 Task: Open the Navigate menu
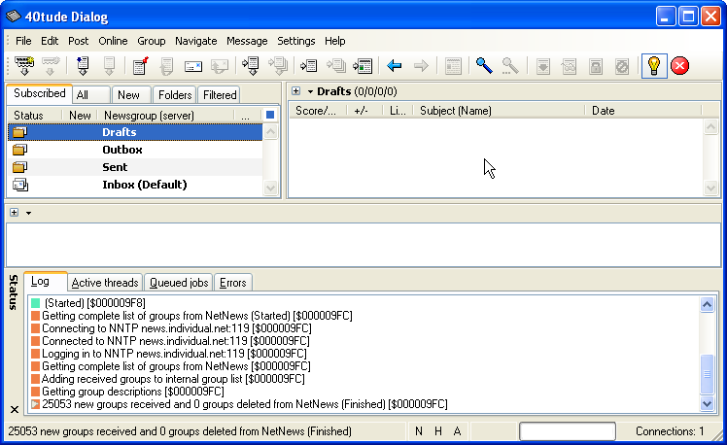tap(195, 41)
